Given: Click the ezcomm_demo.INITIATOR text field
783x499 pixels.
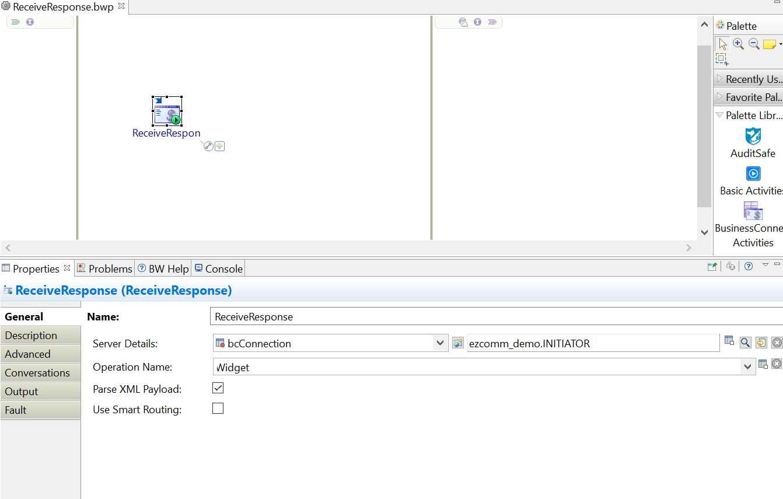Looking at the screenshot, I should point(593,343).
